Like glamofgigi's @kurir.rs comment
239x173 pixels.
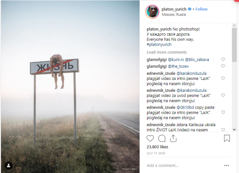223,59
